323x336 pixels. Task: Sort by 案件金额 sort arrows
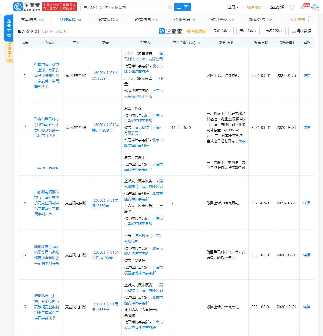199,43
